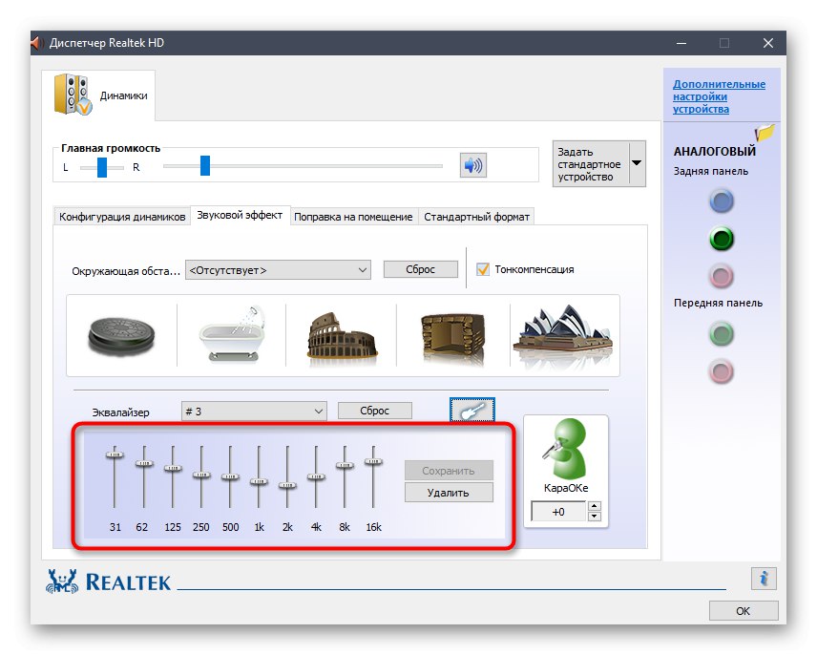817x655 pixels.
Task: Expand the Задать стандартное устройство arrow
Action: click(637, 163)
